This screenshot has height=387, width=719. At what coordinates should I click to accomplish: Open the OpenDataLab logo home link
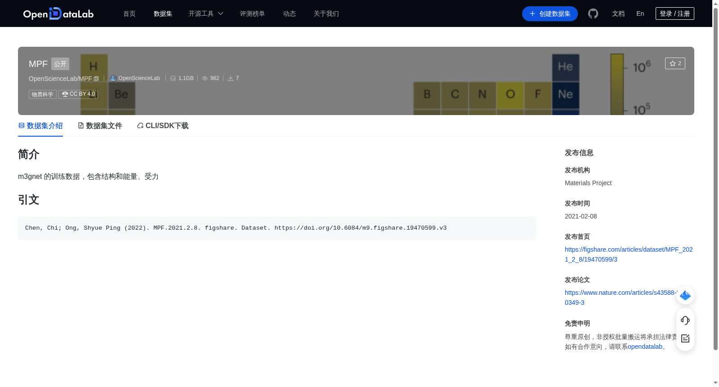58,14
